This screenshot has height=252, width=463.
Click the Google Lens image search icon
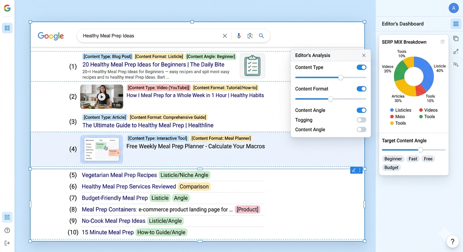click(x=250, y=36)
